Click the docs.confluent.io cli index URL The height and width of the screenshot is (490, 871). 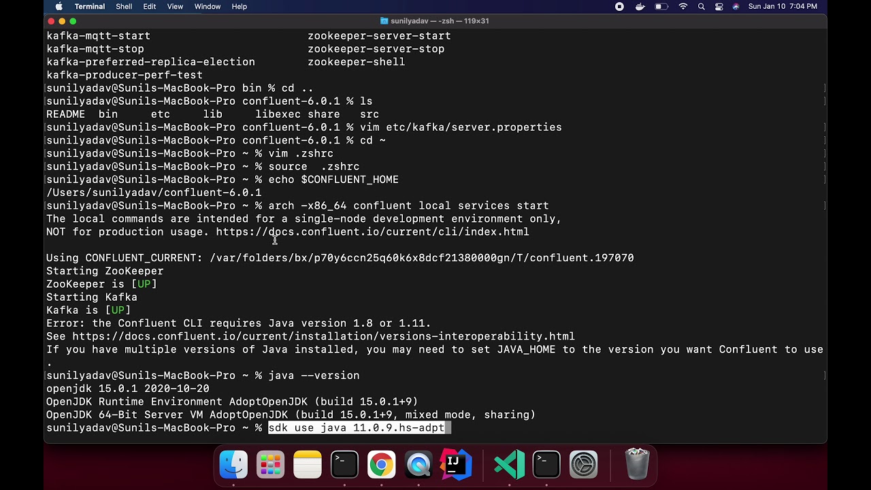(372, 232)
